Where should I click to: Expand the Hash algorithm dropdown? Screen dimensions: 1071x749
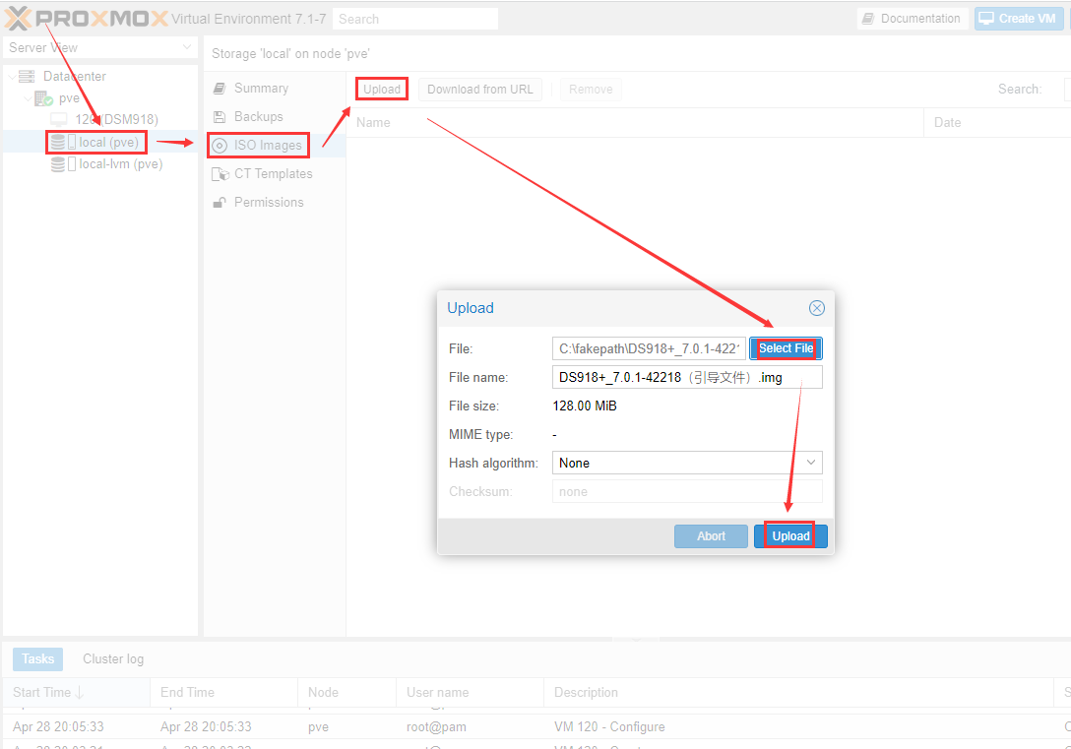coord(811,463)
